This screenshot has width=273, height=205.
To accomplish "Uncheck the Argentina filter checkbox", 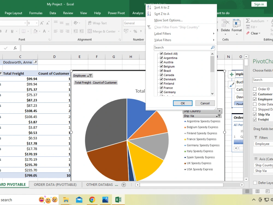I will pyautogui.click(x=162, y=58).
